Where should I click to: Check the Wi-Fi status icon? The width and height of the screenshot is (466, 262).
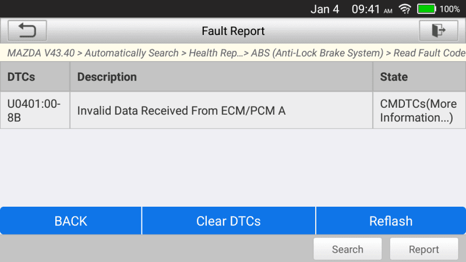[x=405, y=9]
